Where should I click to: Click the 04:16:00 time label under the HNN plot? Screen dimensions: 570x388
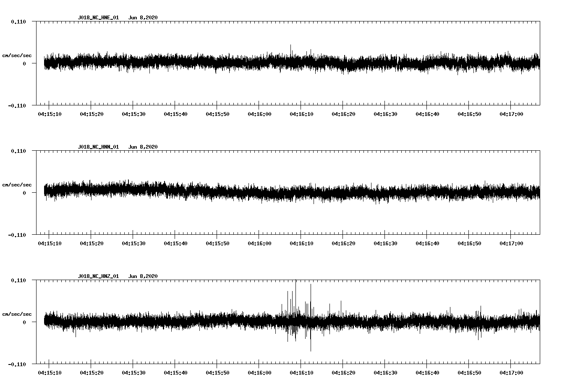pyautogui.click(x=259, y=244)
